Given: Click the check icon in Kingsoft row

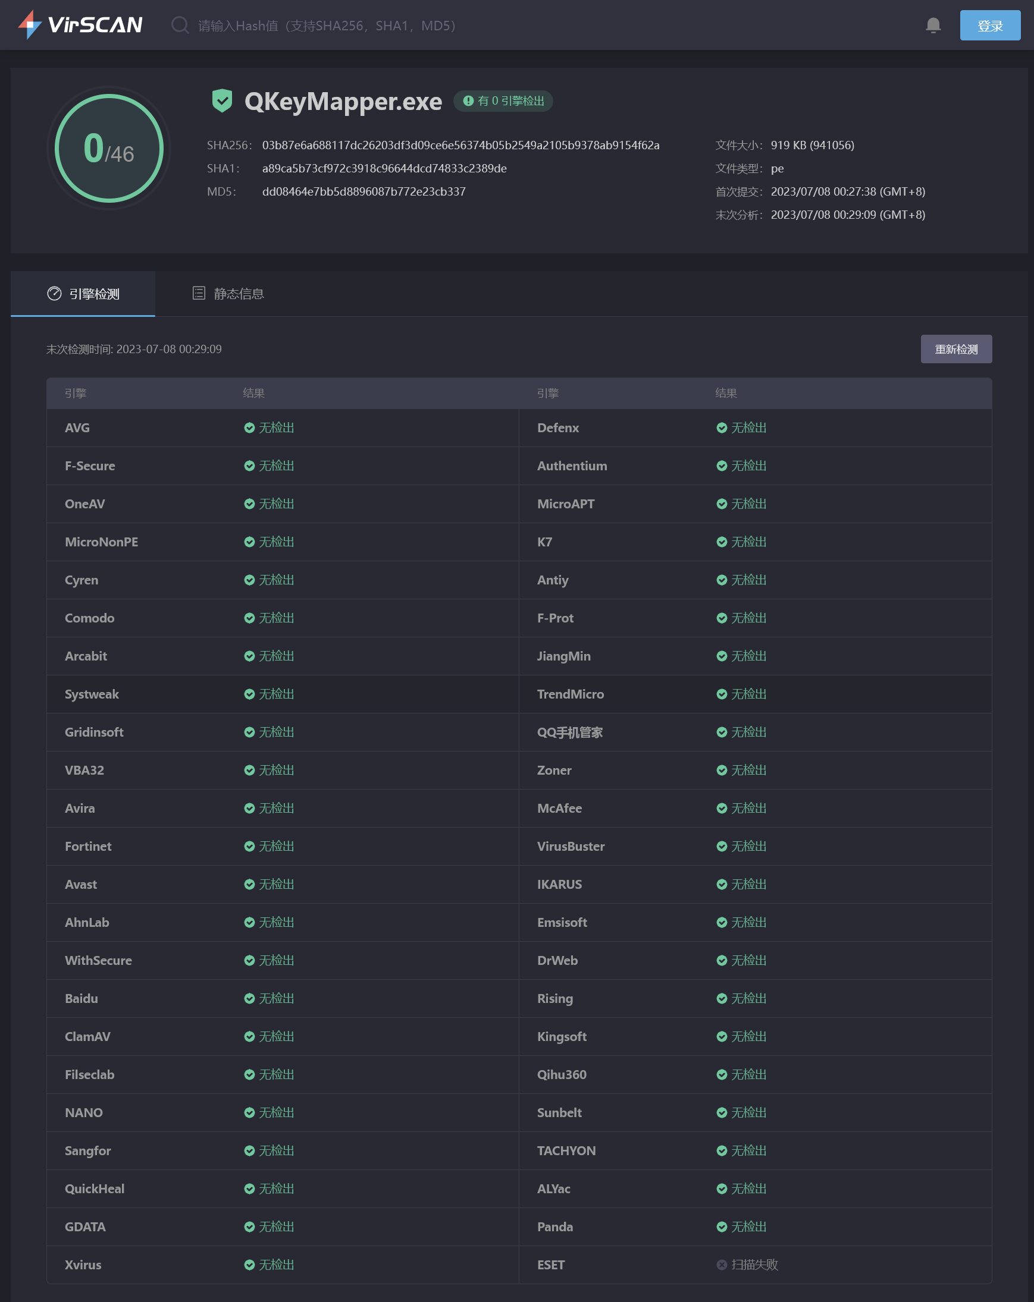Looking at the screenshot, I should coord(722,1036).
